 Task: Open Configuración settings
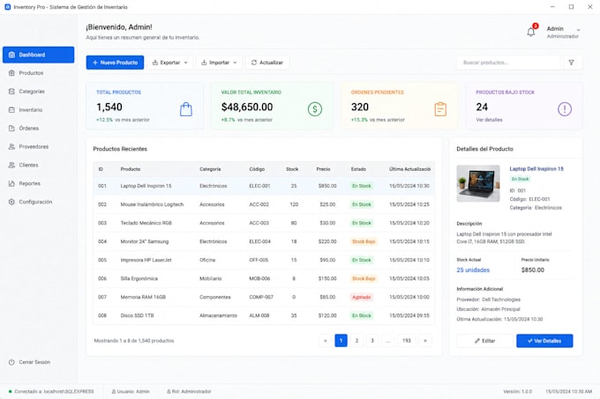[38, 202]
